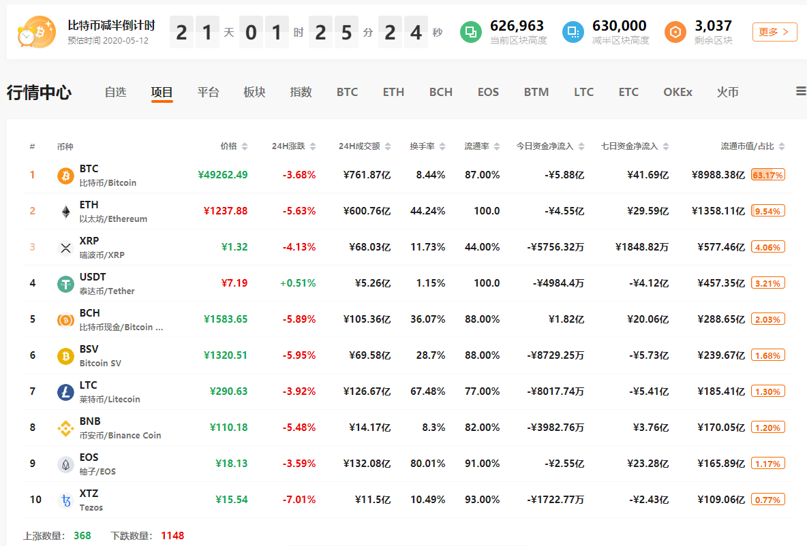
Task: Click the ETH 9.54% market share badge
Action: click(x=768, y=211)
